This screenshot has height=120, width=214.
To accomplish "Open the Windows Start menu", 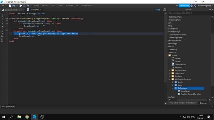I will 4,117.
